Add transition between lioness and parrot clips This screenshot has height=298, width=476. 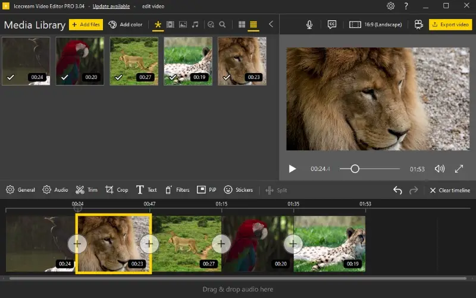pos(221,243)
